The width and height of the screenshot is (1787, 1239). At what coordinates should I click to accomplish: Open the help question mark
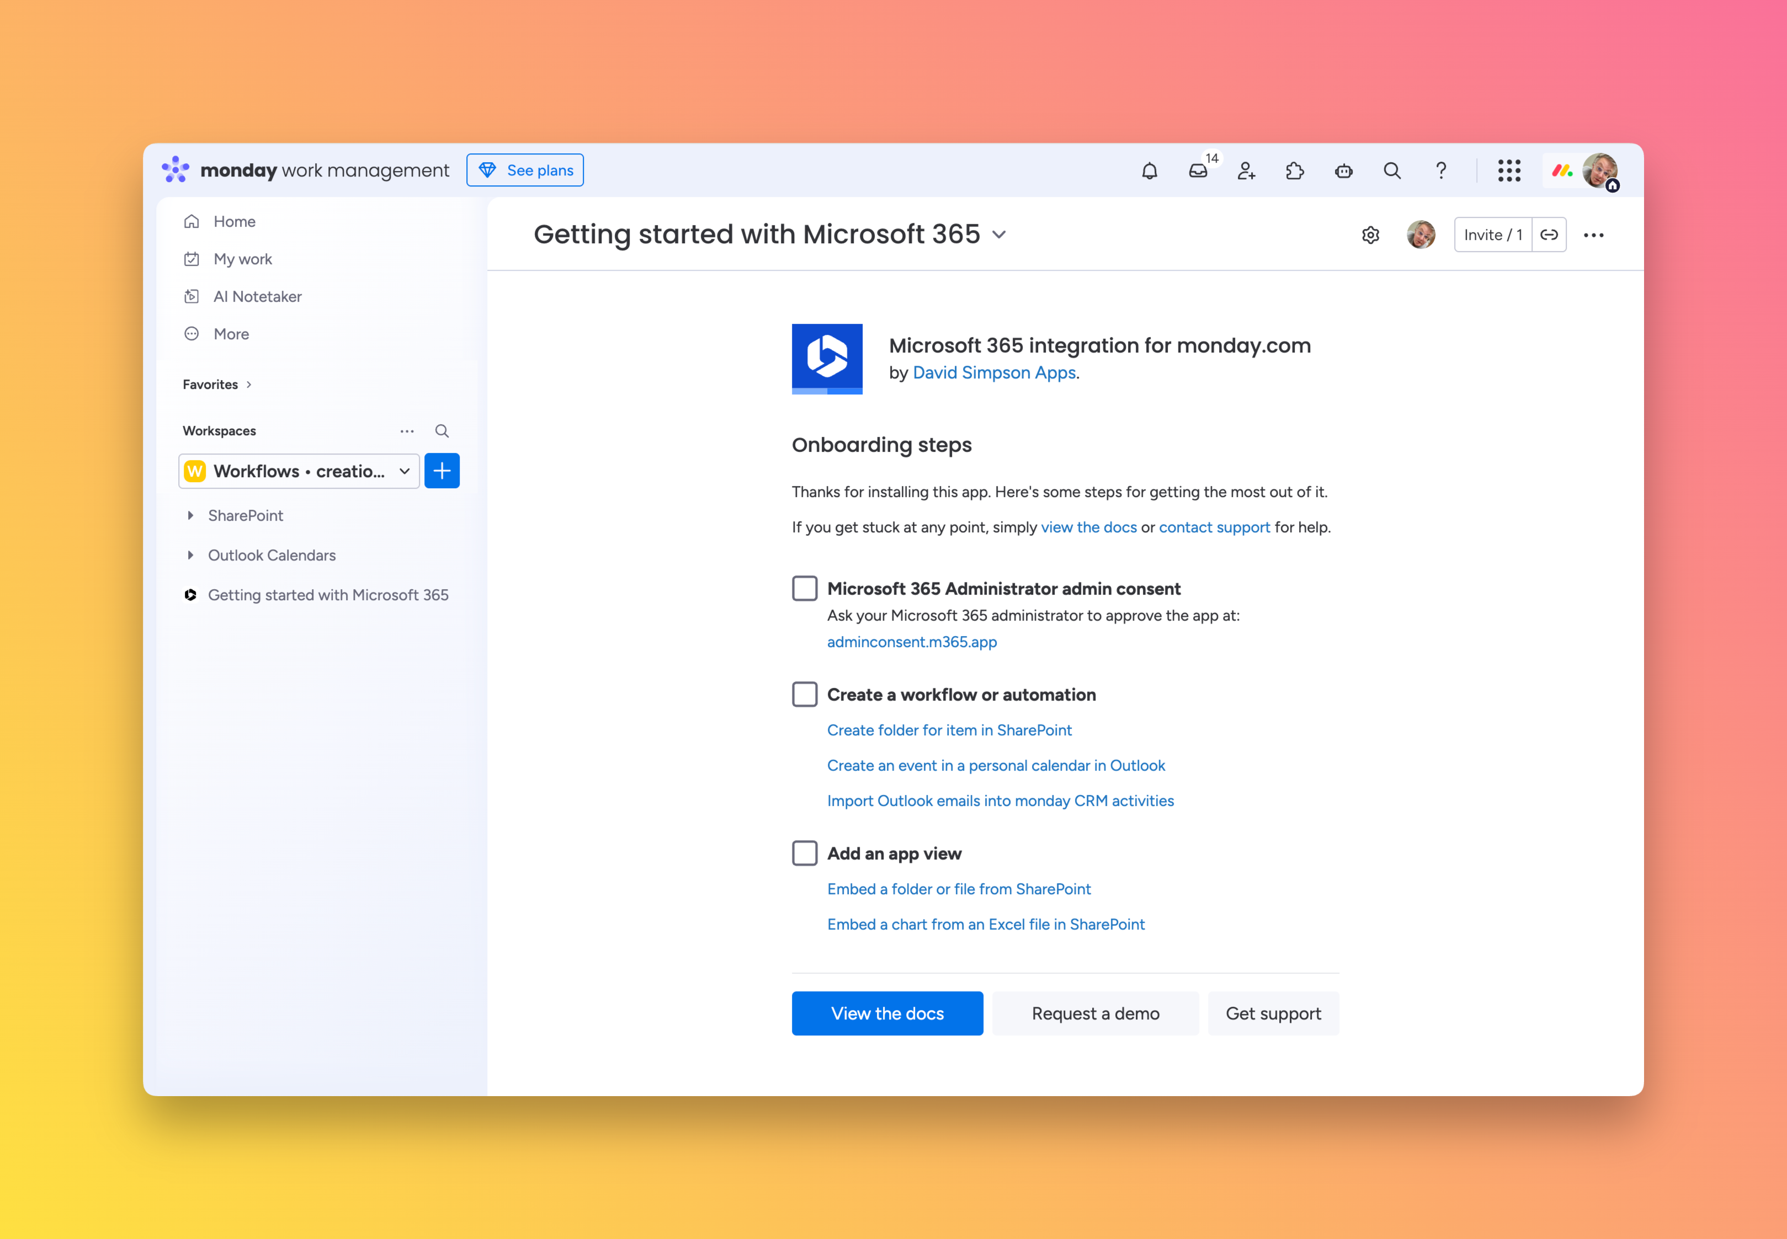pos(1440,171)
